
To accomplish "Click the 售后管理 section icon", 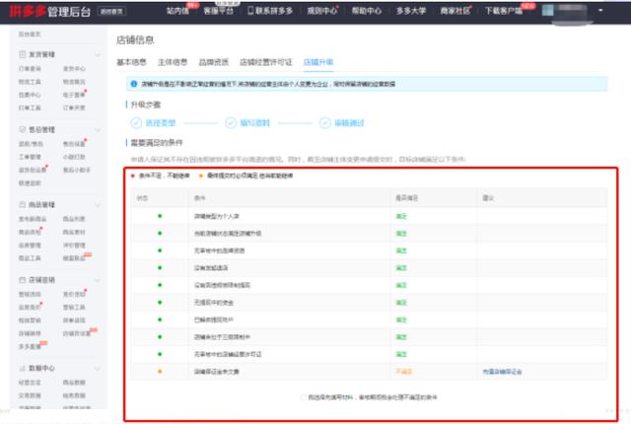I will point(23,129).
